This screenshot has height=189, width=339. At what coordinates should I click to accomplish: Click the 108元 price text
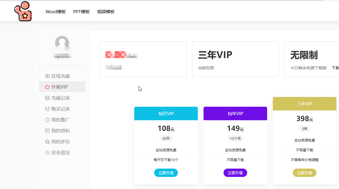pos(166,128)
